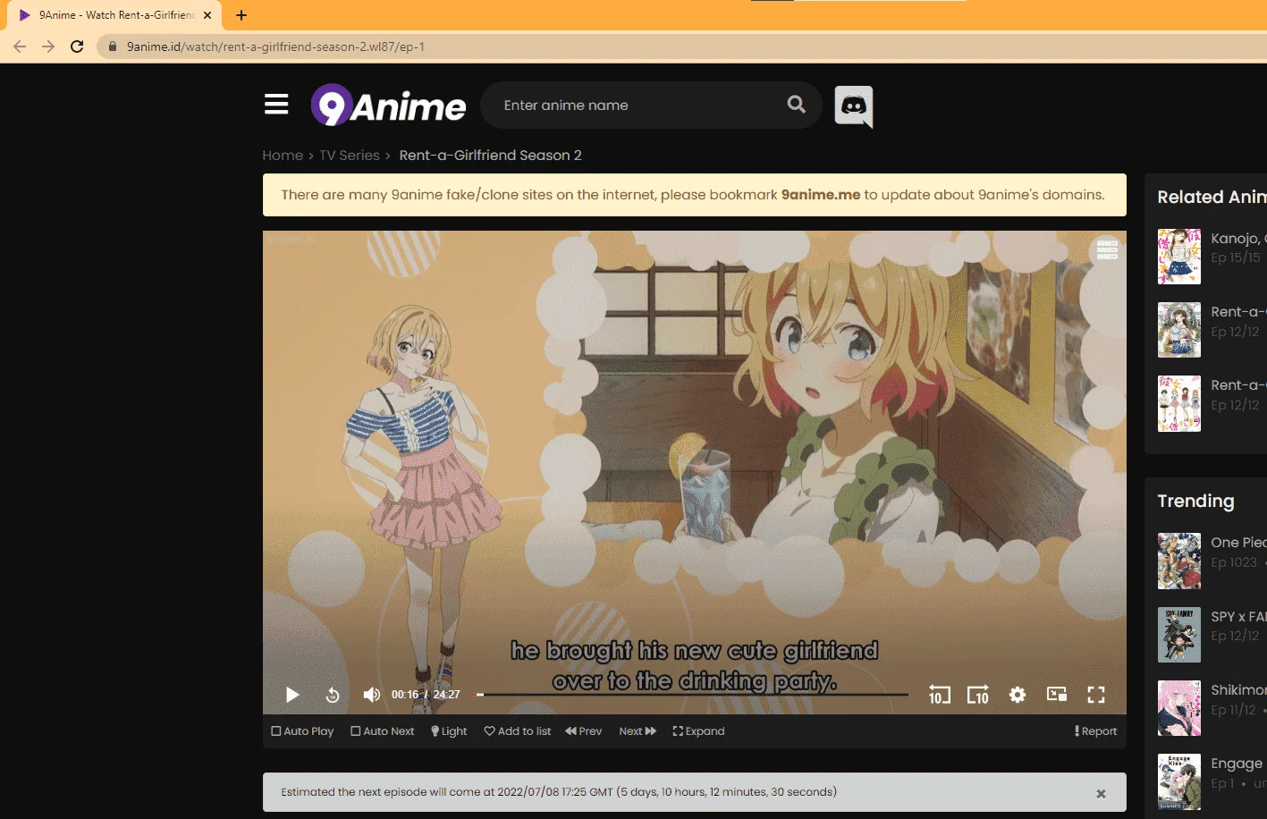Report a problem with the video
The height and width of the screenshot is (819, 1267).
(x=1096, y=731)
